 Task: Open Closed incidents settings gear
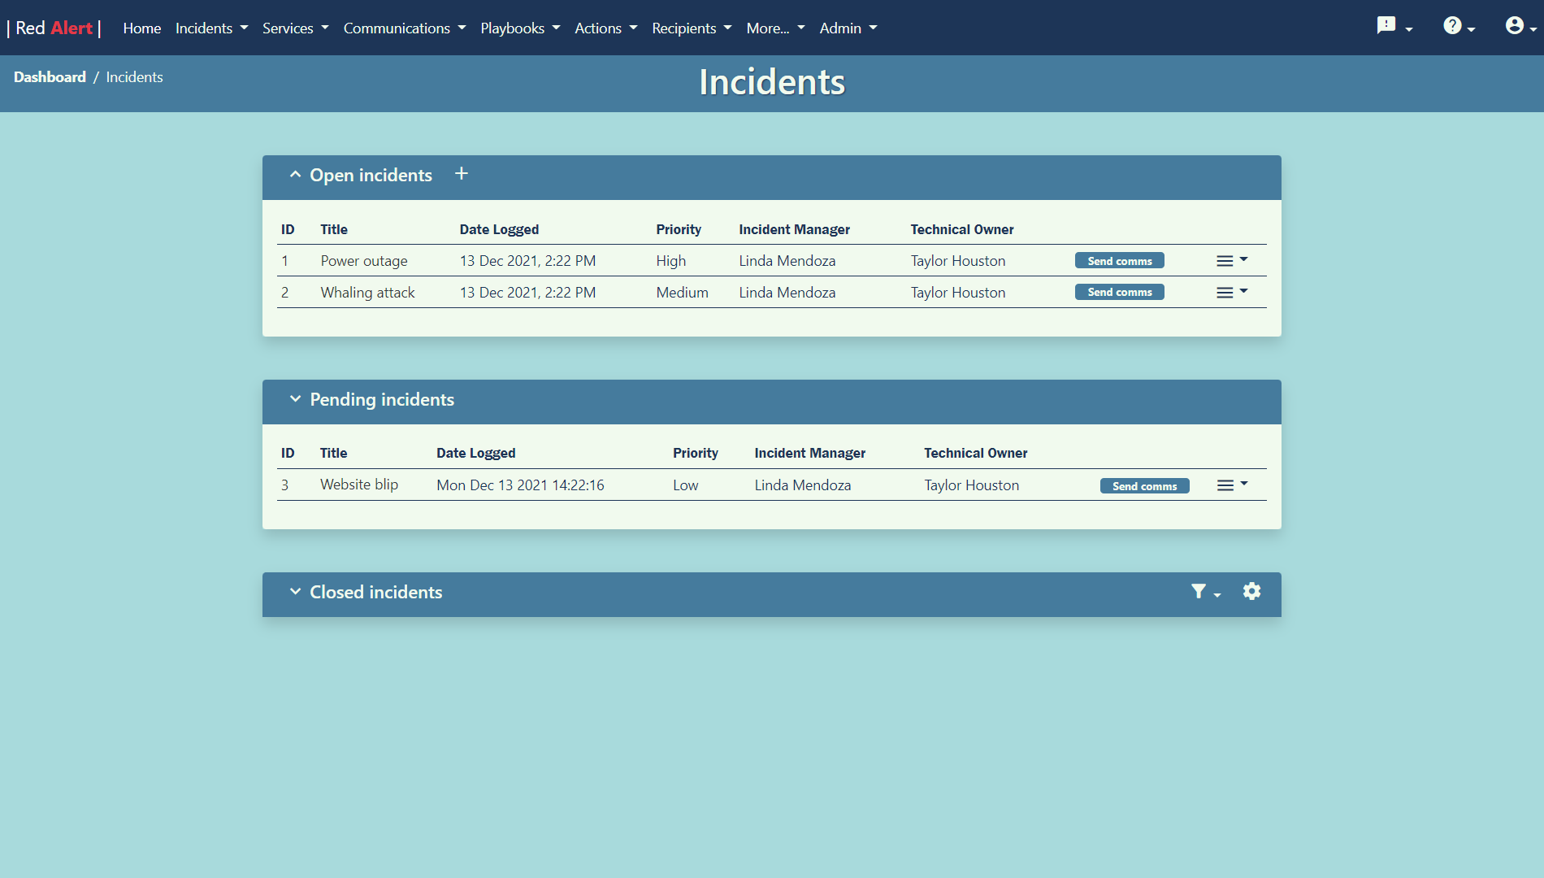(1251, 592)
